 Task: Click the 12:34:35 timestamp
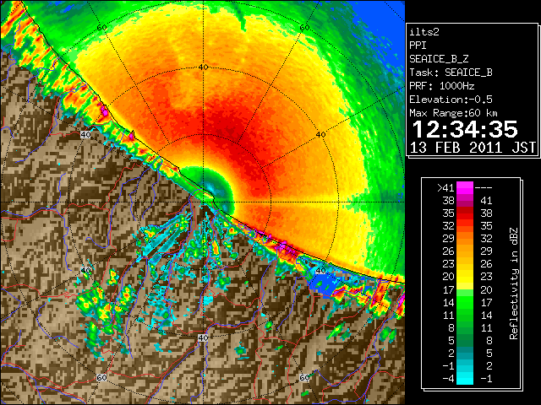(465, 129)
